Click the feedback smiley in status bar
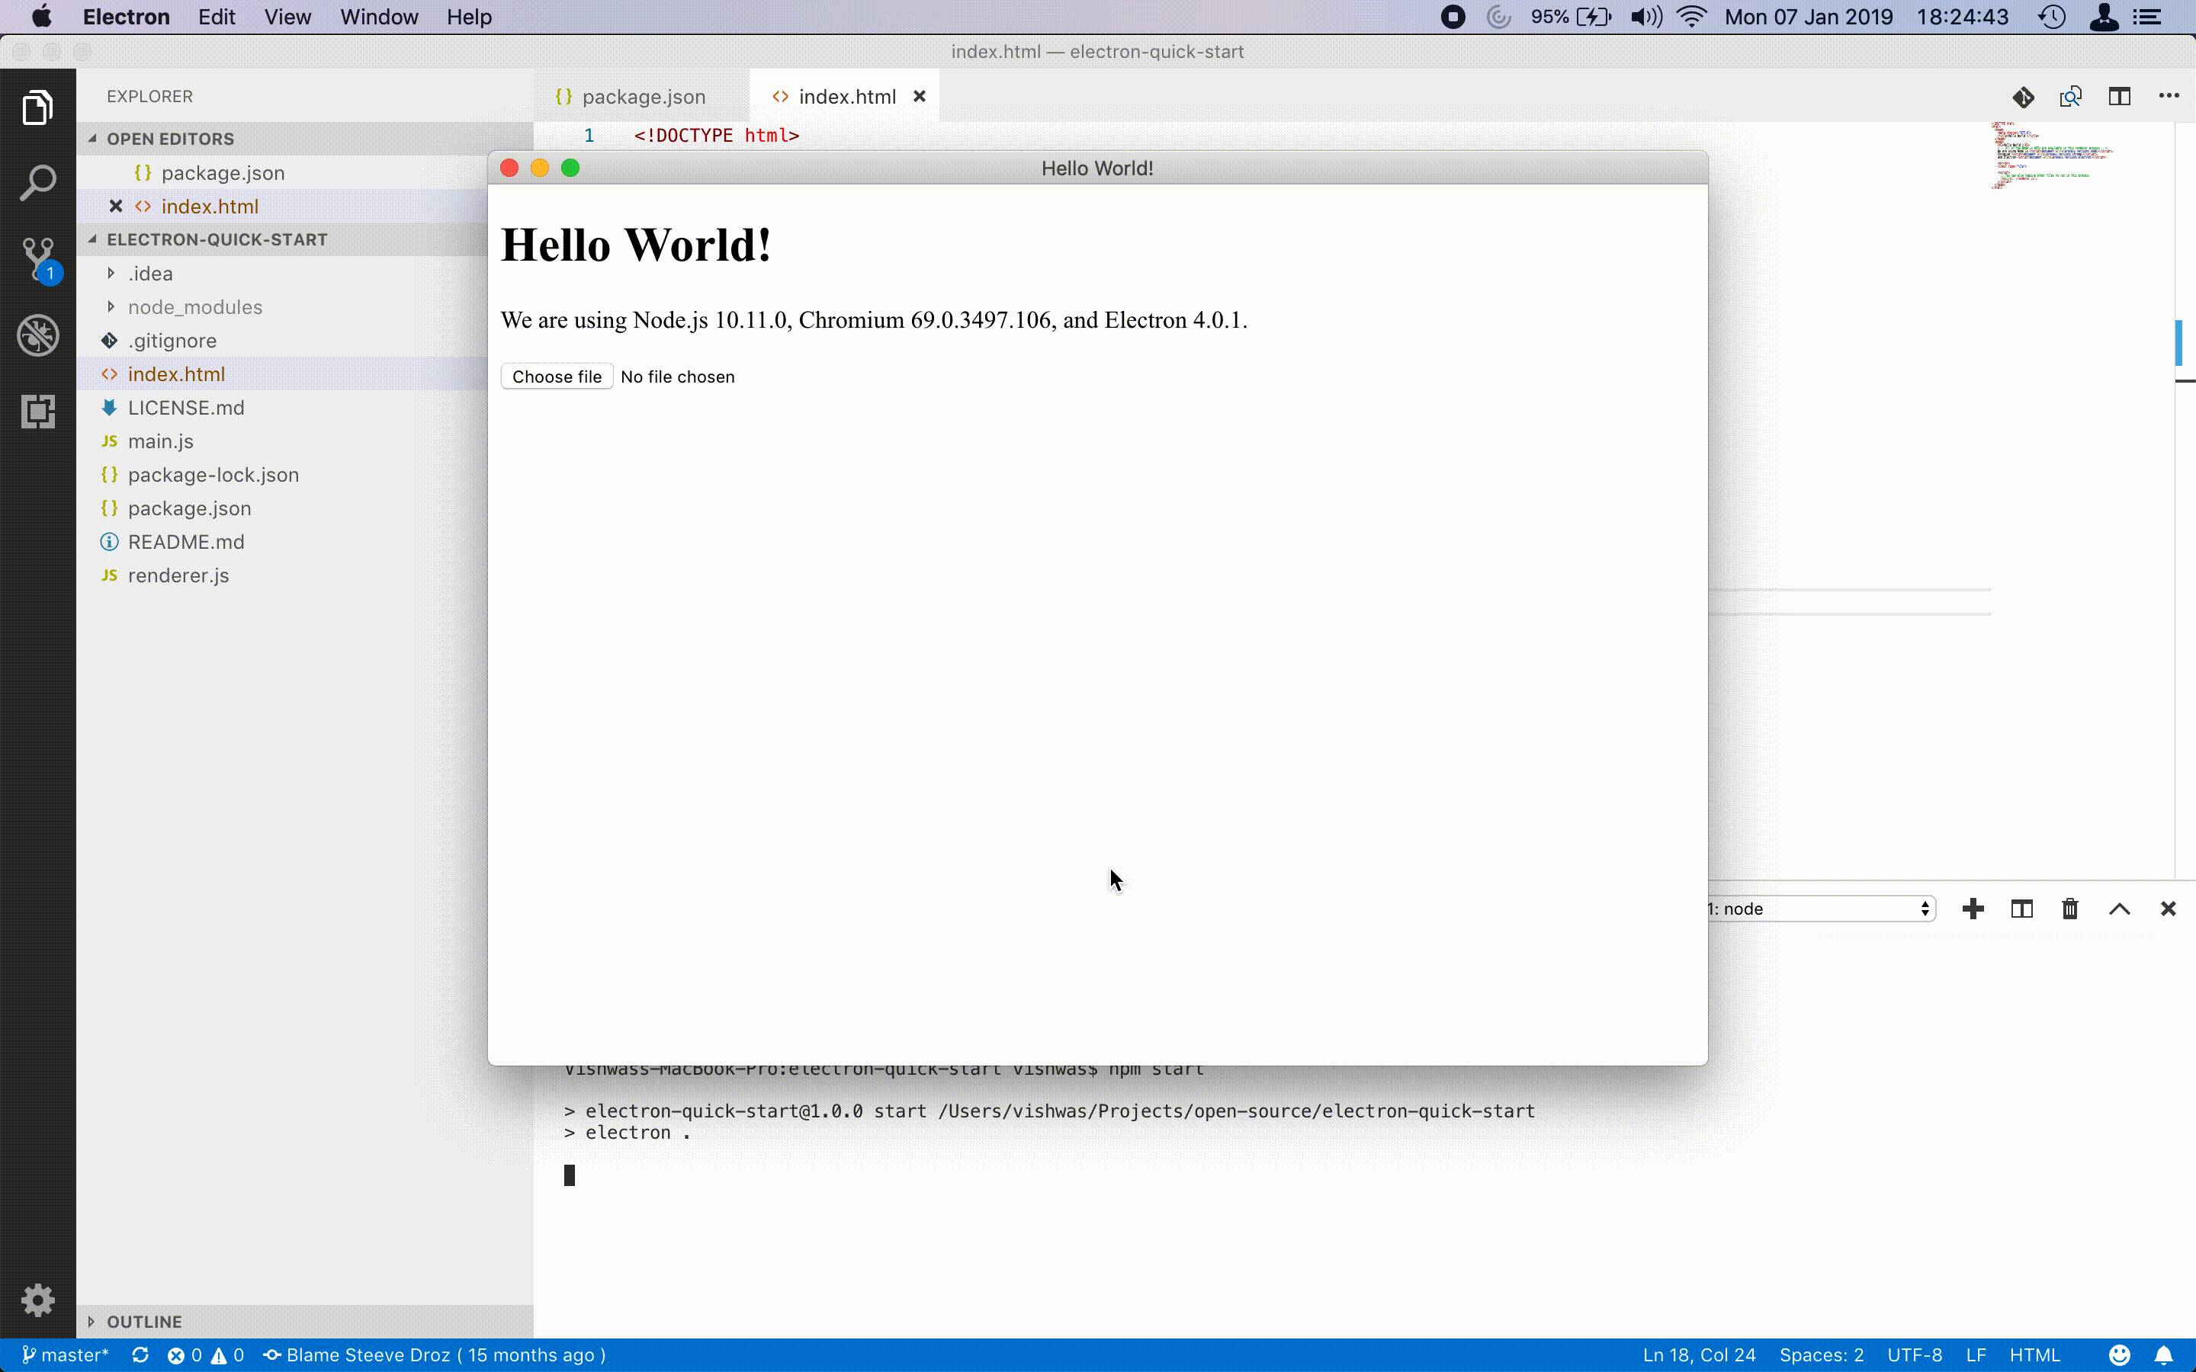 [2119, 1354]
